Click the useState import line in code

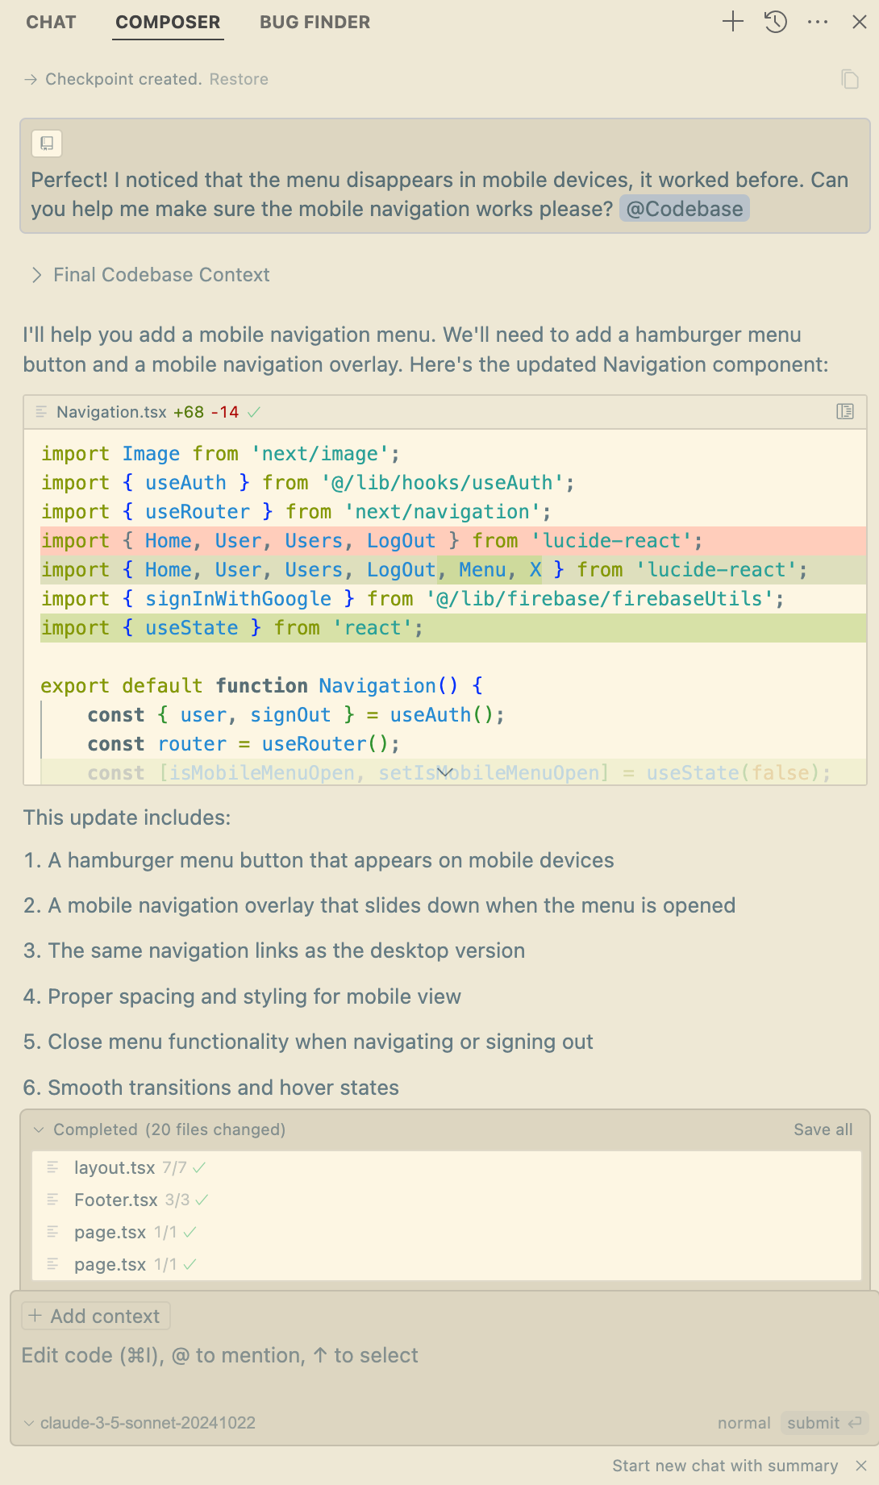pos(453,628)
